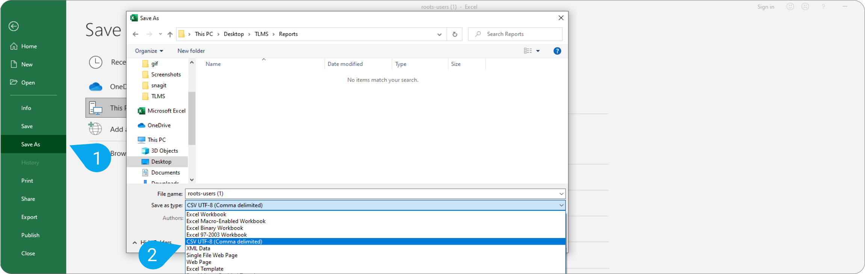Click the change view layout icon
The height and width of the screenshot is (274, 865).
pos(528,51)
